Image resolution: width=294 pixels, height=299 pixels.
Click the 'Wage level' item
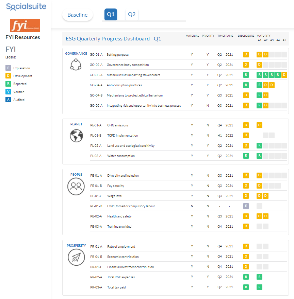[x=115, y=196]
